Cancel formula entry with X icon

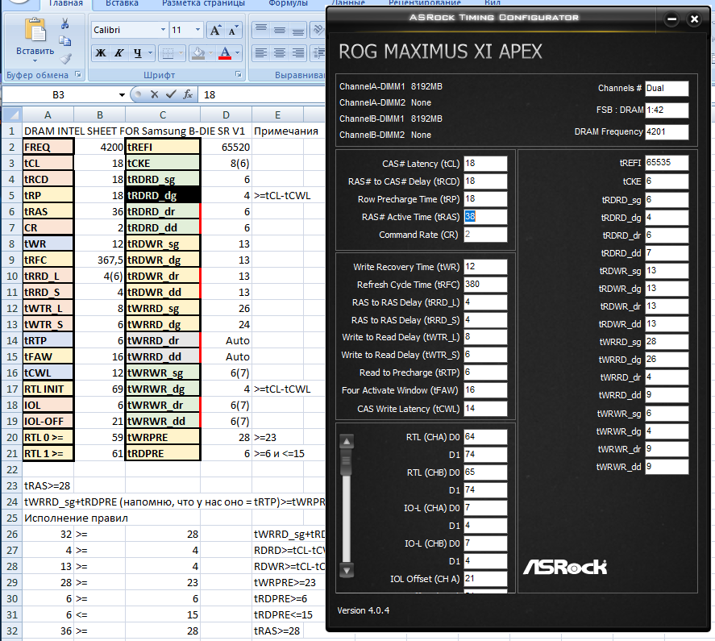click(x=154, y=94)
